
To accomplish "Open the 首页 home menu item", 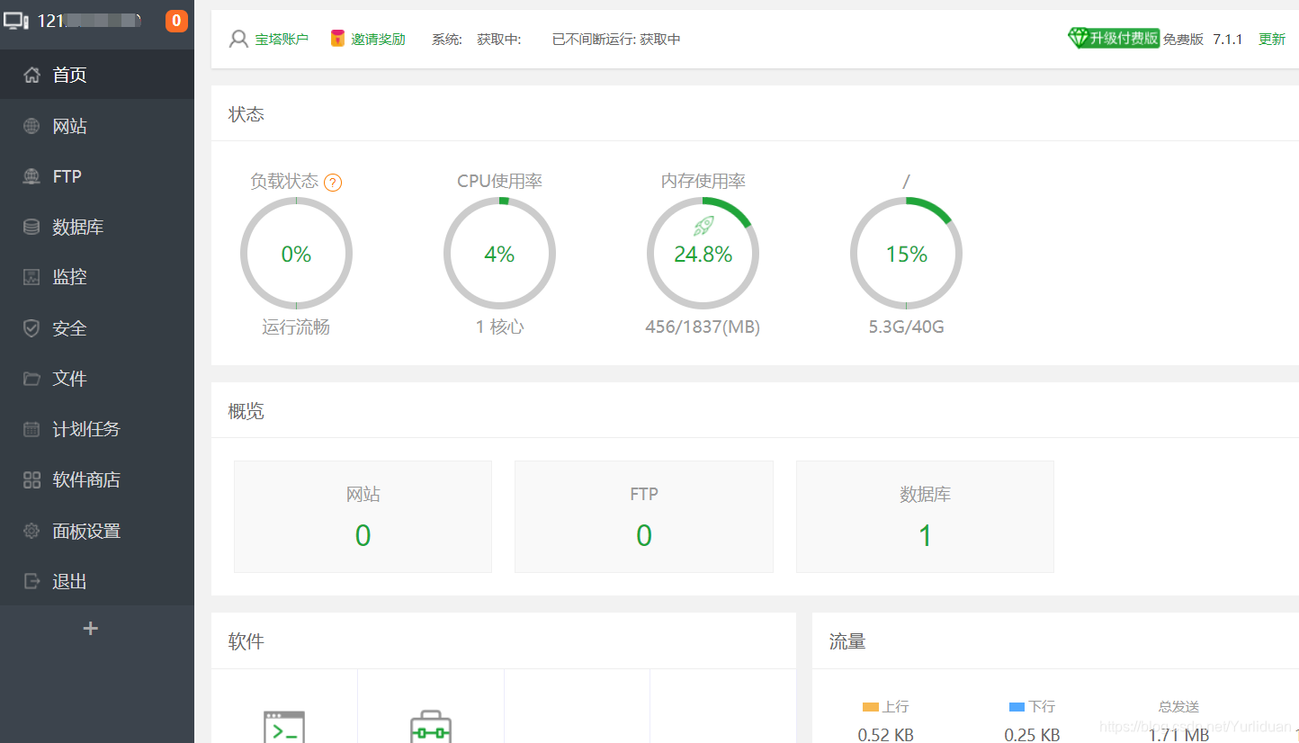I will [97, 75].
